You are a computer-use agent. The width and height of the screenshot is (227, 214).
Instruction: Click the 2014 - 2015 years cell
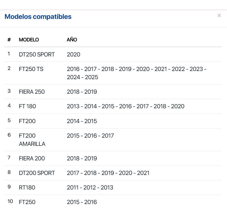click(82, 121)
